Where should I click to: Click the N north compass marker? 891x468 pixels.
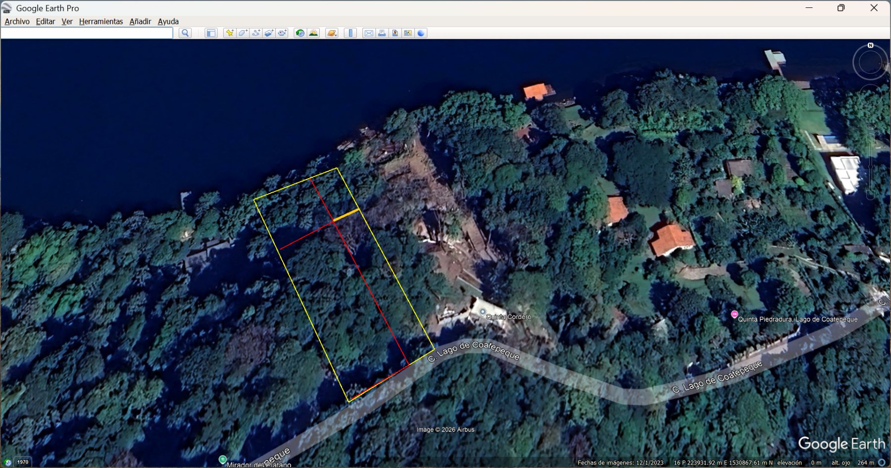[x=870, y=45]
